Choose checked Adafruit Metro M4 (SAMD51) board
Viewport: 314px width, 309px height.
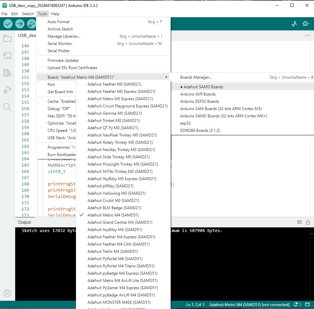coord(123,215)
